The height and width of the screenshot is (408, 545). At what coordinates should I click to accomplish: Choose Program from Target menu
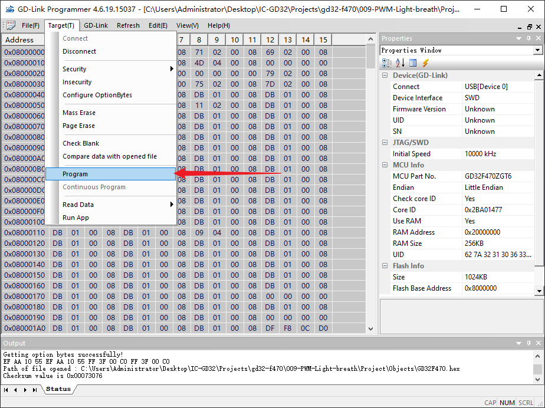[x=110, y=174]
